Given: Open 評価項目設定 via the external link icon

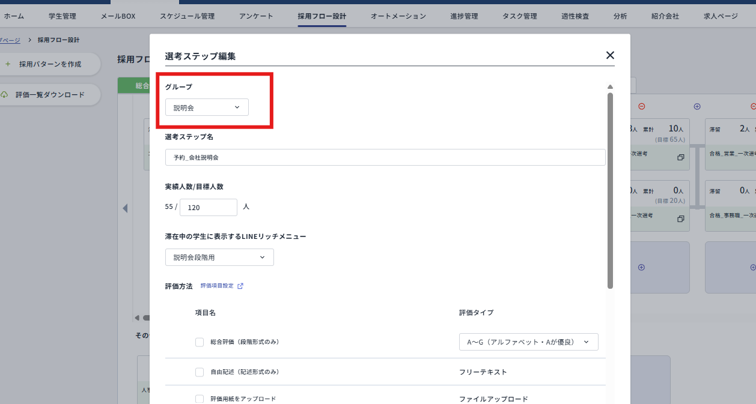Looking at the screenshot, I should point(240,286).
